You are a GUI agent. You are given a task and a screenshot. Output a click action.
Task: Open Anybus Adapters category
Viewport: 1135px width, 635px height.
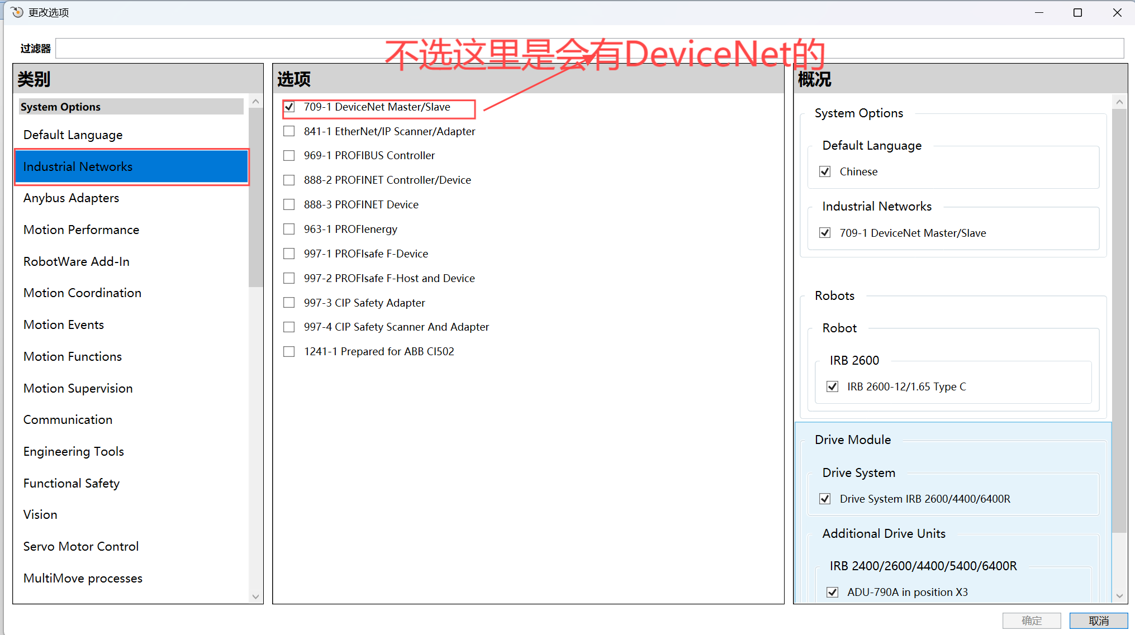point(72,198)
